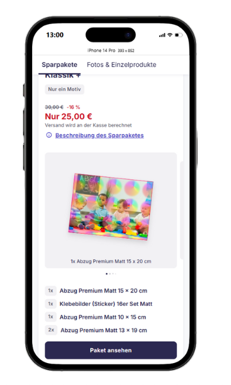
Task: Click the Paket ansehen button
Action: [111, 350]
